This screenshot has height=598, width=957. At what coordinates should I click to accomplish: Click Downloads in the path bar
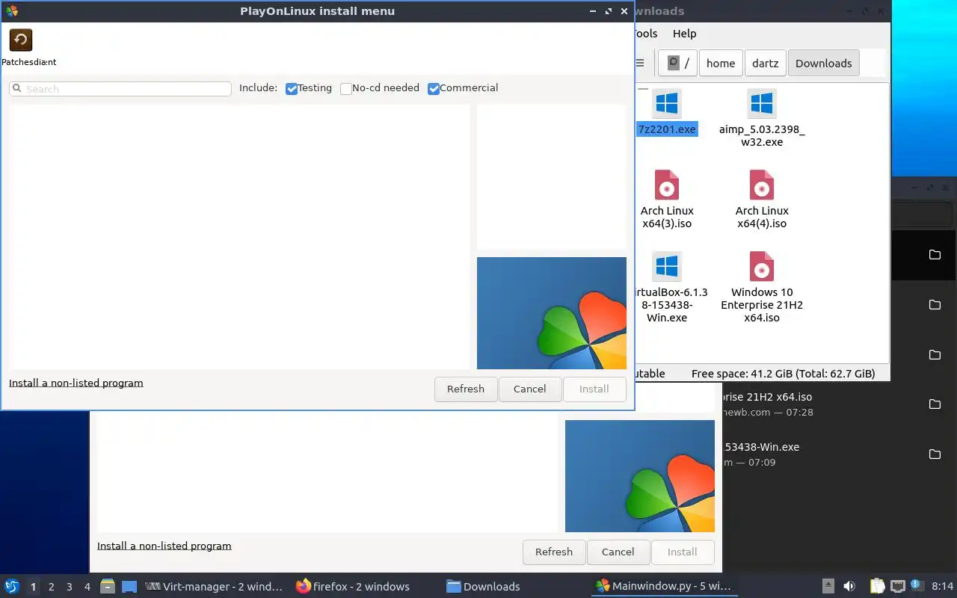824,64
